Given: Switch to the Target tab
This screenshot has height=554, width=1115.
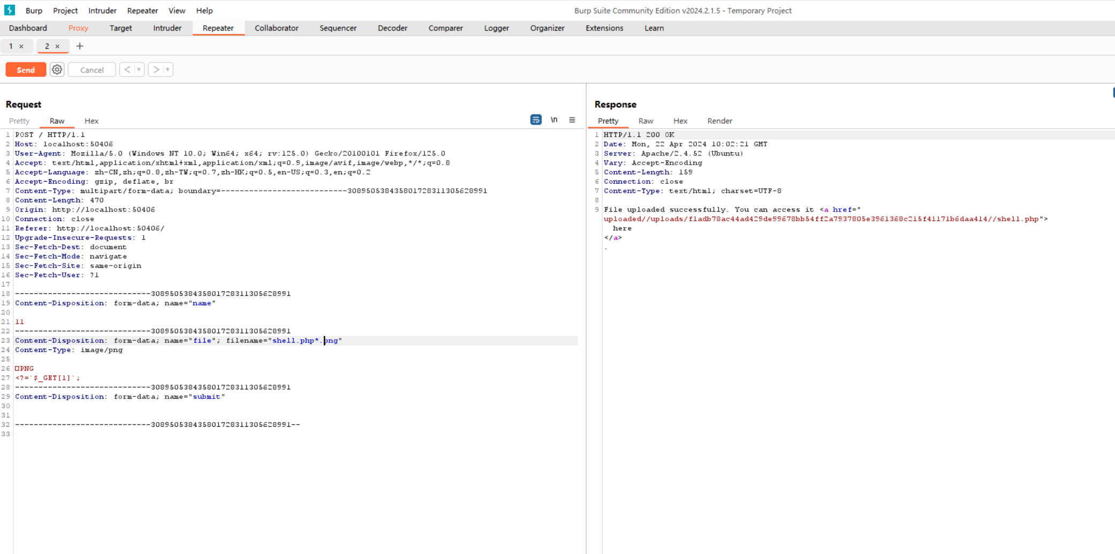Looking at the screenshot, I should (x=120, y=28).
